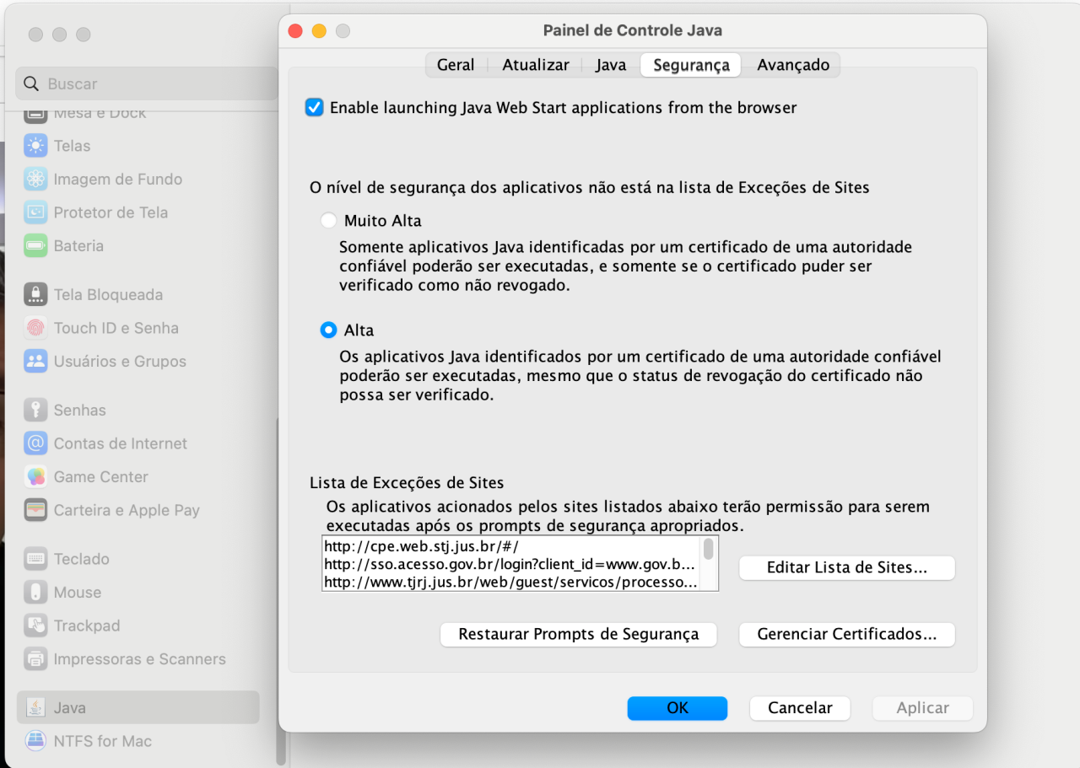
Task: Click the Imagem de Fundo flower icon
Action: (35, 179)
